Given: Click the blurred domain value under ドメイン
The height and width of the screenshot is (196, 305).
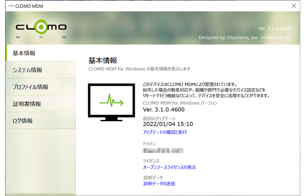Looking at the screenshot, I should (x=162, y=151).
